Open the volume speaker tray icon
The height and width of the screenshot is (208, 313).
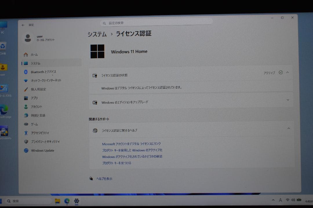point(293,200)
